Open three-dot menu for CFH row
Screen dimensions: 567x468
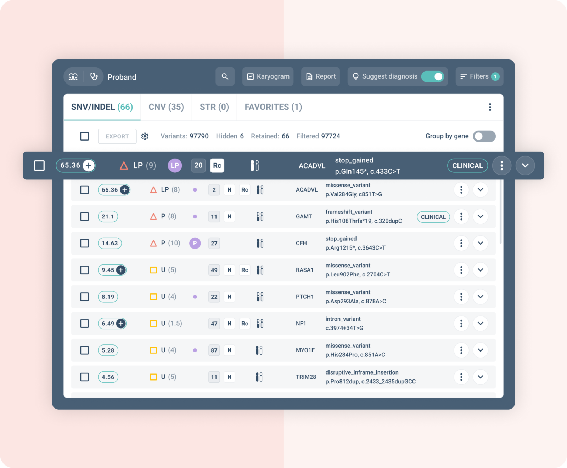[x=461, y=243]
